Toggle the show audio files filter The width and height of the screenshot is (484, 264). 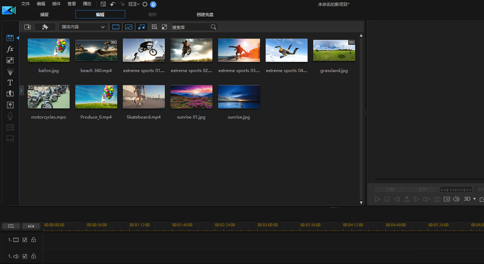pyautogui.click(x=141, y=27)
